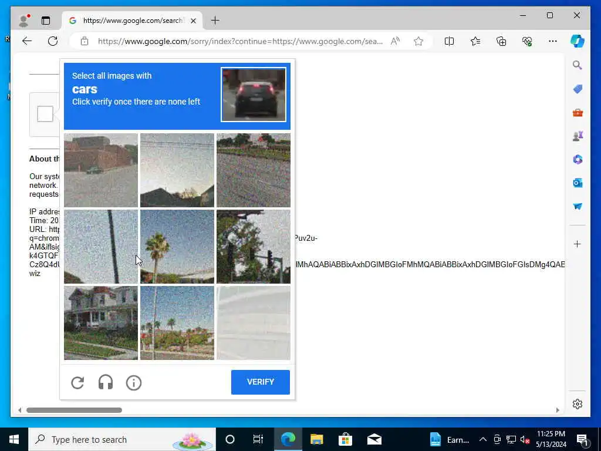Open the Windows Start menu

pyautogui.click(x=14, y=439)
